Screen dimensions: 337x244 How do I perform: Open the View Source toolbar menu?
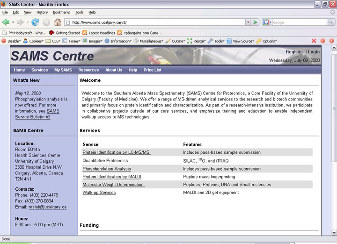tap(241, 41)
